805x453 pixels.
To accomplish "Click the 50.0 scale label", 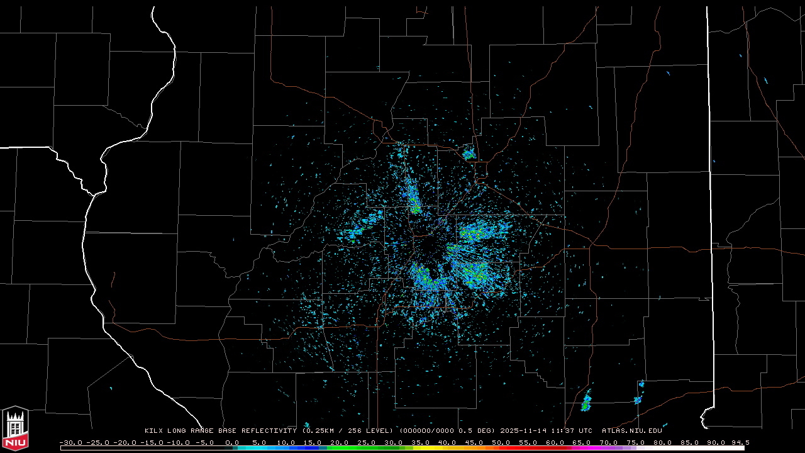I will click(x=501, y=442).
